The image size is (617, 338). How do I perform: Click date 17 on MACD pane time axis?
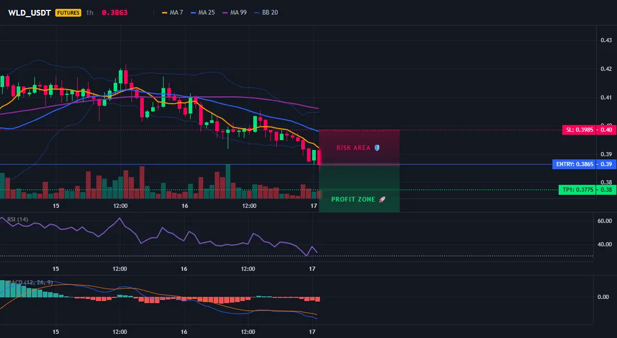pos(312,332)
